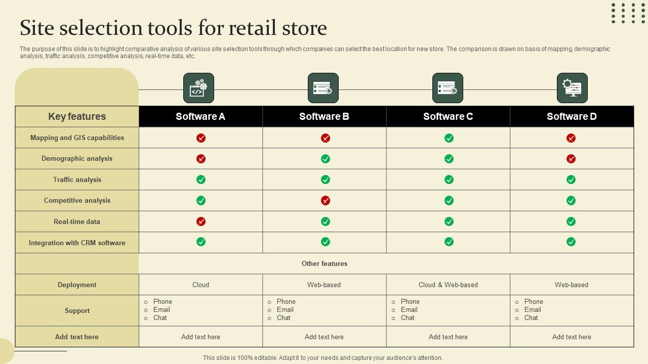This screenshot has height=364, width=648.
Task: Select the Software C column header
Action: (448, 116)
